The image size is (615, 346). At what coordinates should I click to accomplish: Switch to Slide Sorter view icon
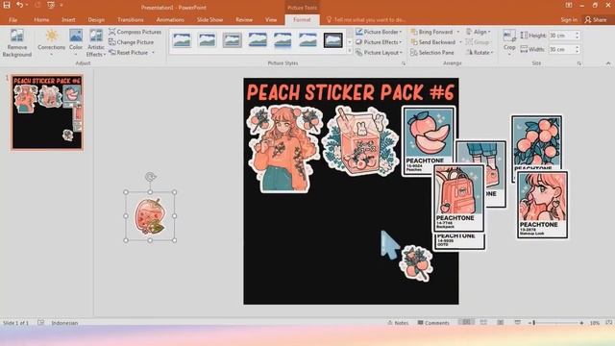tap(483, 323)
